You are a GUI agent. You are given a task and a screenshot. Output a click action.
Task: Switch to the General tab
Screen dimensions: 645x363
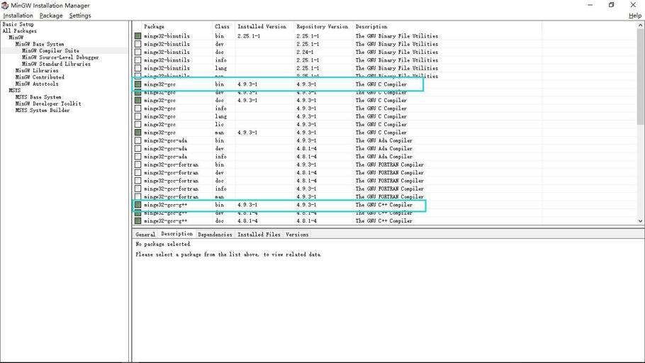pos(145,234)
